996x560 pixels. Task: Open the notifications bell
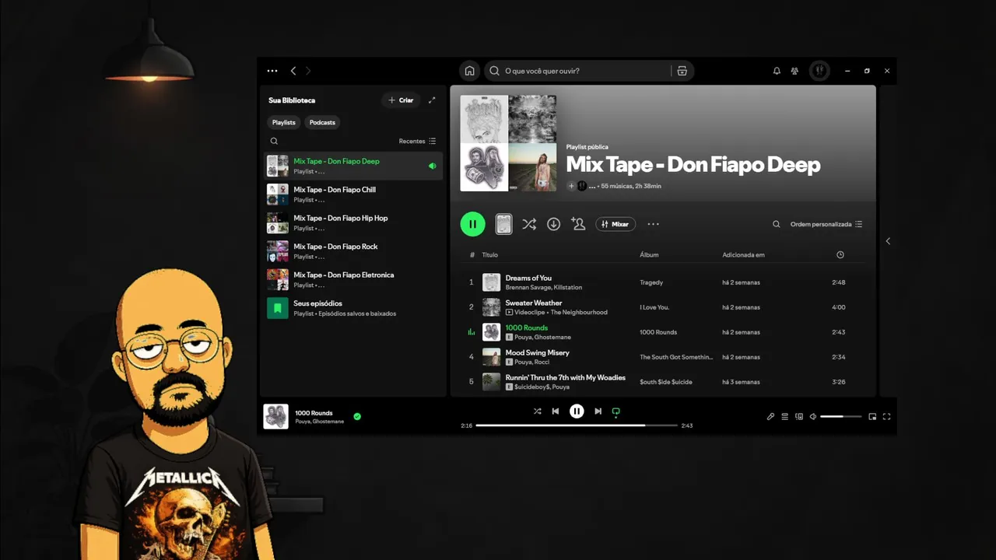[x=777, y=71]
